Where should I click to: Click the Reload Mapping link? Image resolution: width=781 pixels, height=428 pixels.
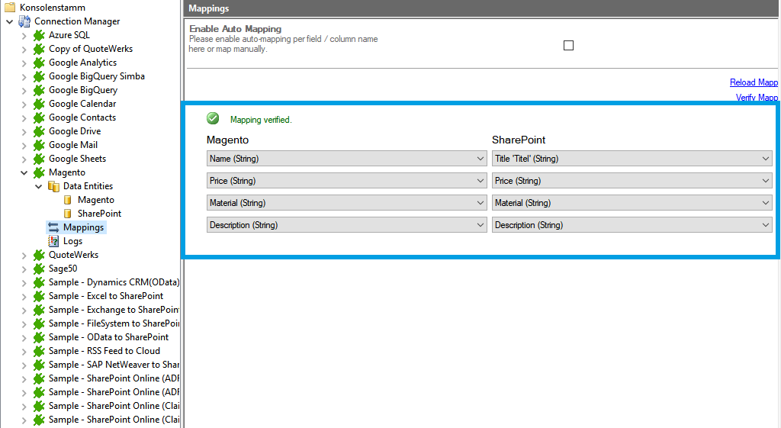[754, 82]
